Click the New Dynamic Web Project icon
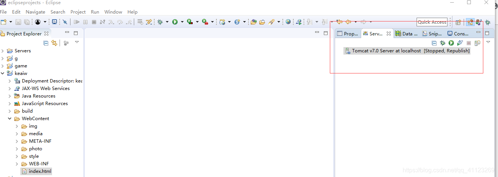This screenshot has height=177, width=498. [x=222, y=22]
